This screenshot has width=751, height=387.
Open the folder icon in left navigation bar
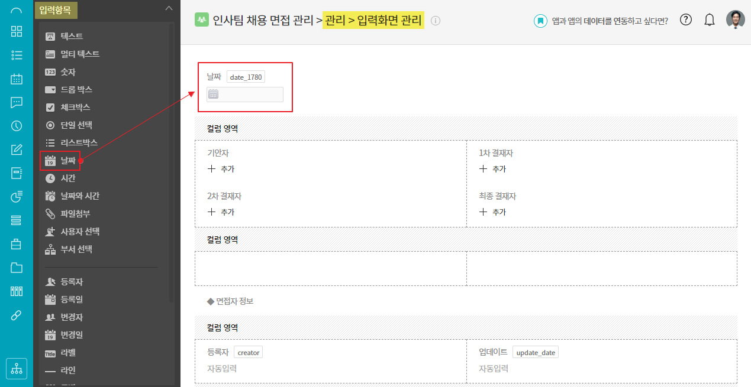[17, 268]
